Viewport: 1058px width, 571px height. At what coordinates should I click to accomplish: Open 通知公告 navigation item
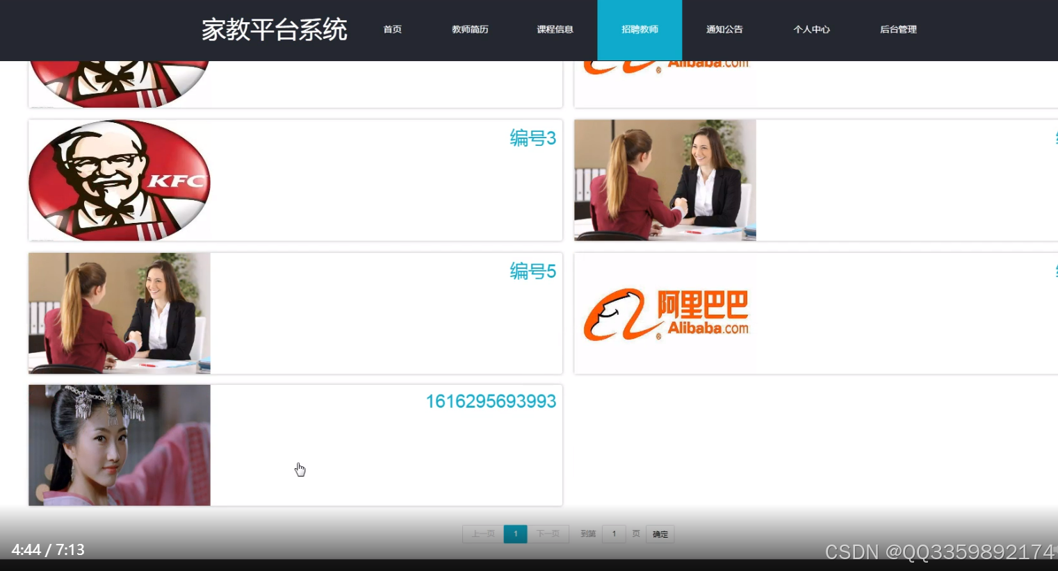[x=724, y=29]
